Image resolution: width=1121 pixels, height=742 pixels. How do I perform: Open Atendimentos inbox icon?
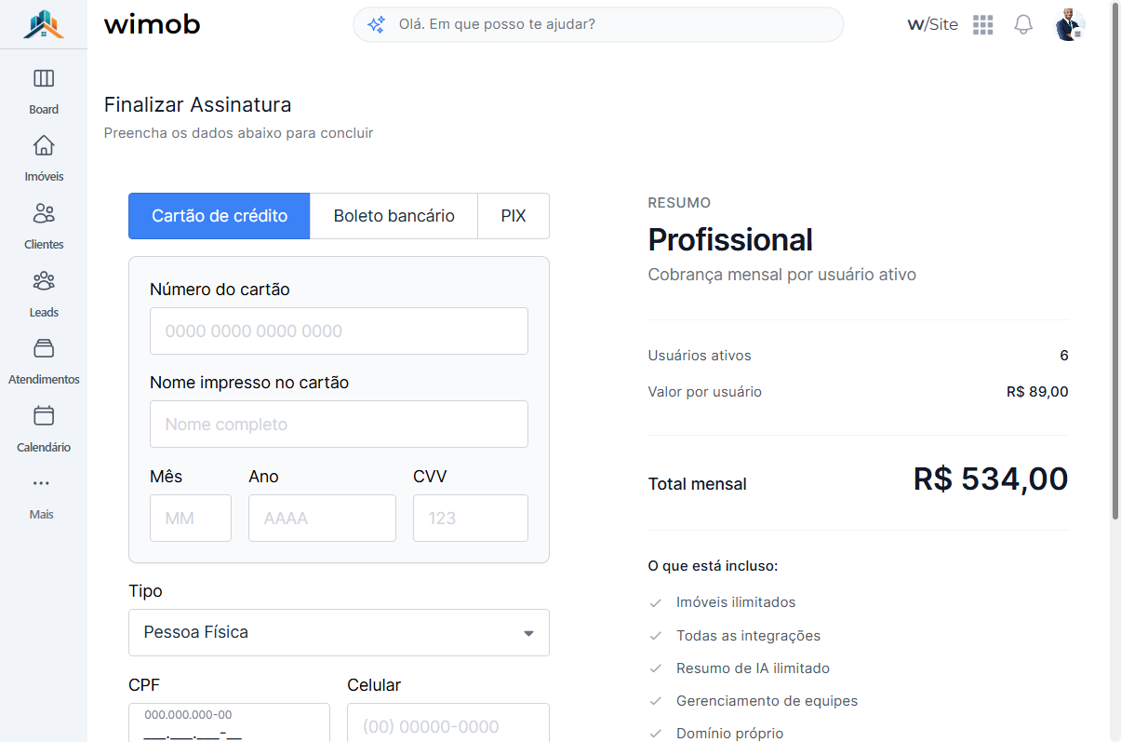(44, 348)
